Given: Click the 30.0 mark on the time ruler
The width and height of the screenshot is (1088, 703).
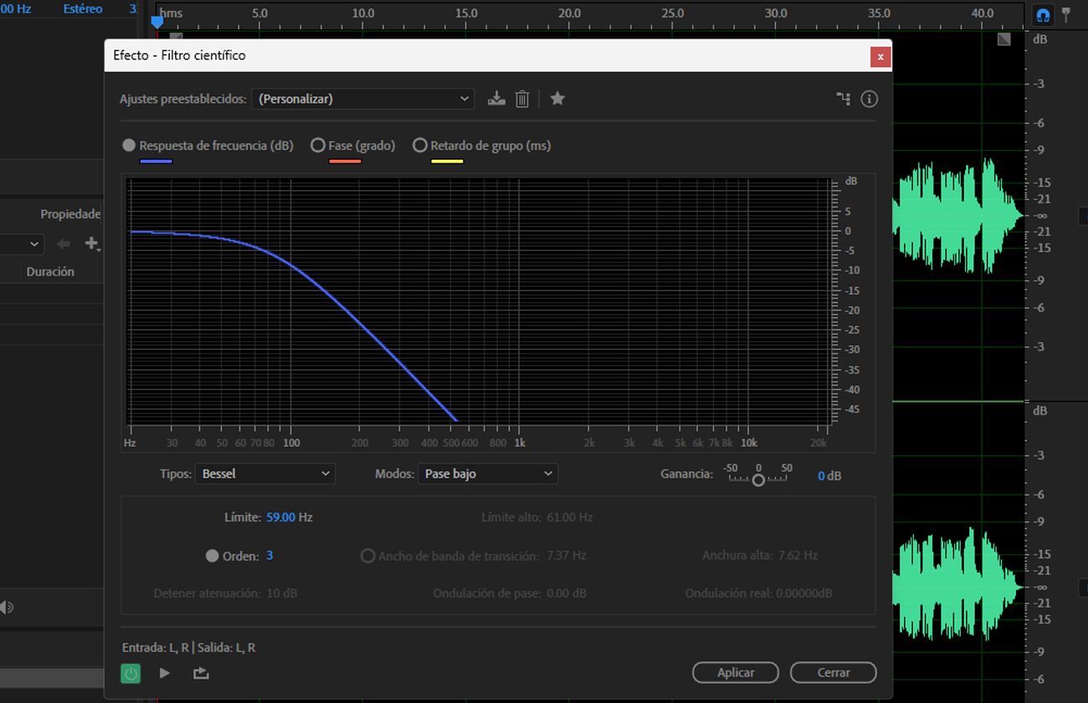Looking at the screenshot, I should point(776,13).
